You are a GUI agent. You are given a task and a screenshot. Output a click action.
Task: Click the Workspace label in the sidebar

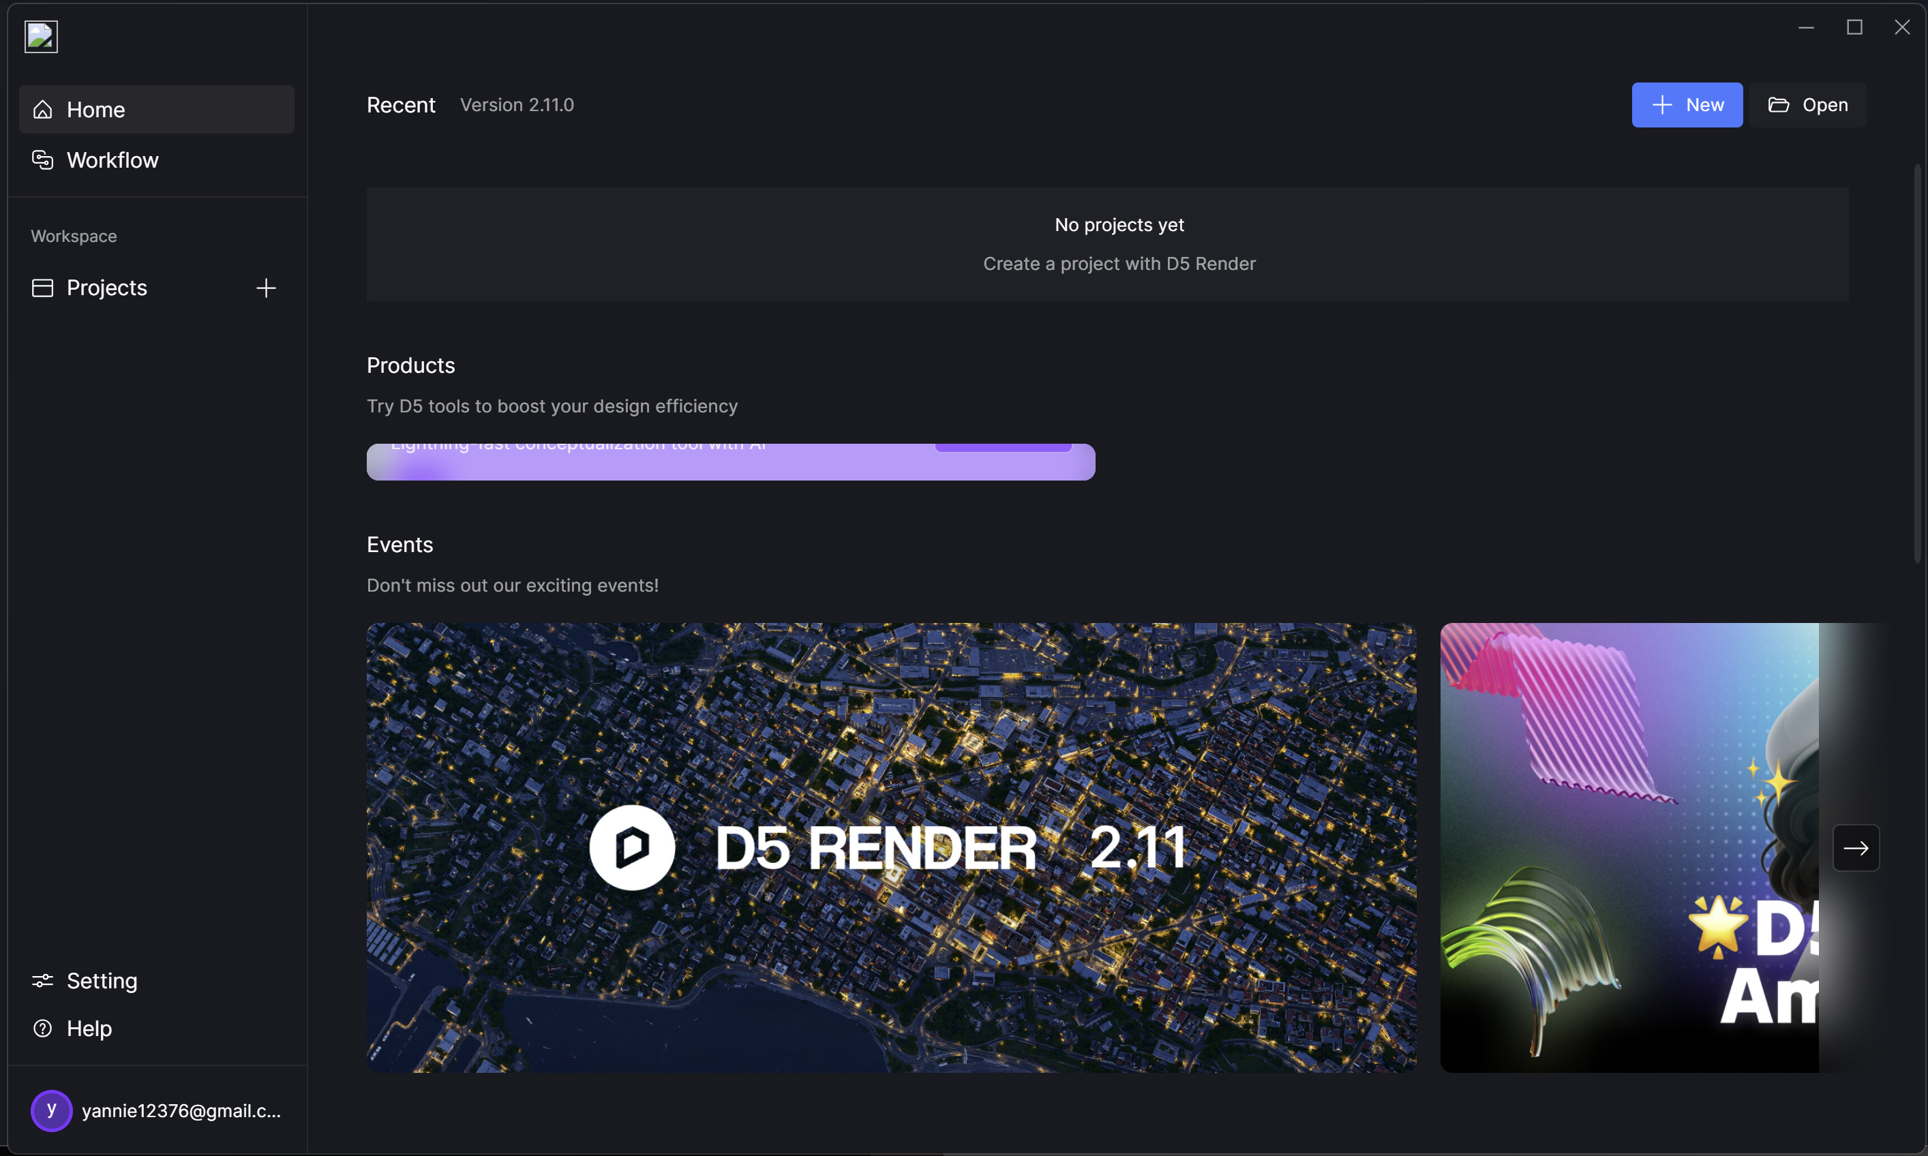tap(74, 236)
